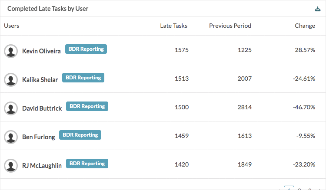Open Ben Furlong's user name
The height and width of the screenshot is (190, 326).
click(38, 137)
